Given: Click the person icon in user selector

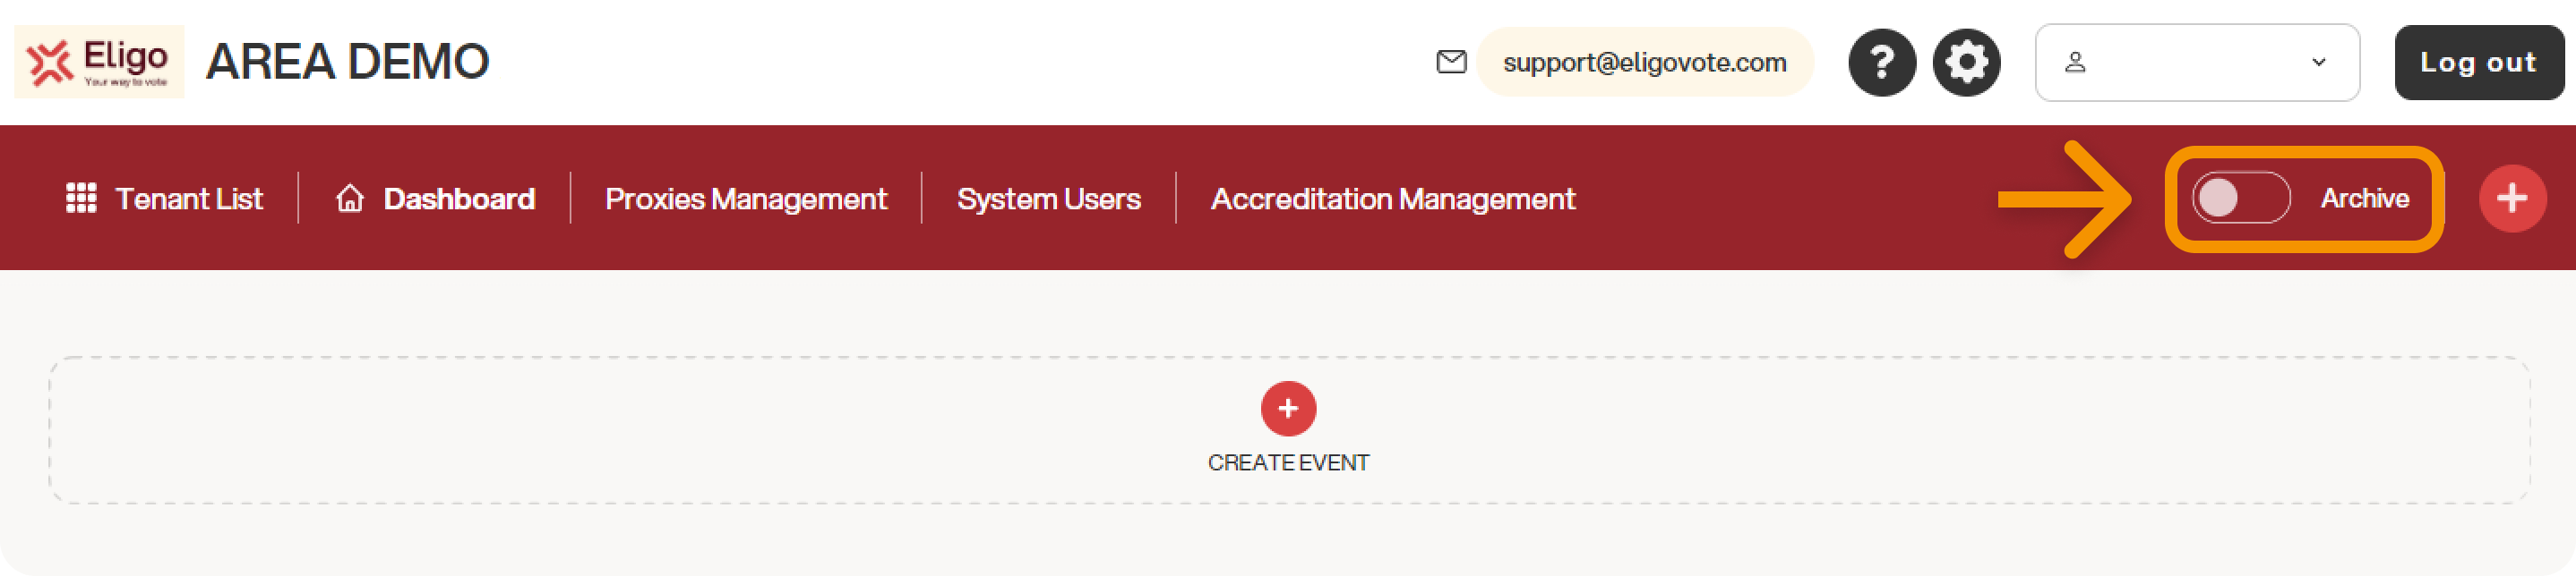Looking at the screenshot, I should tap(2075, 62).
